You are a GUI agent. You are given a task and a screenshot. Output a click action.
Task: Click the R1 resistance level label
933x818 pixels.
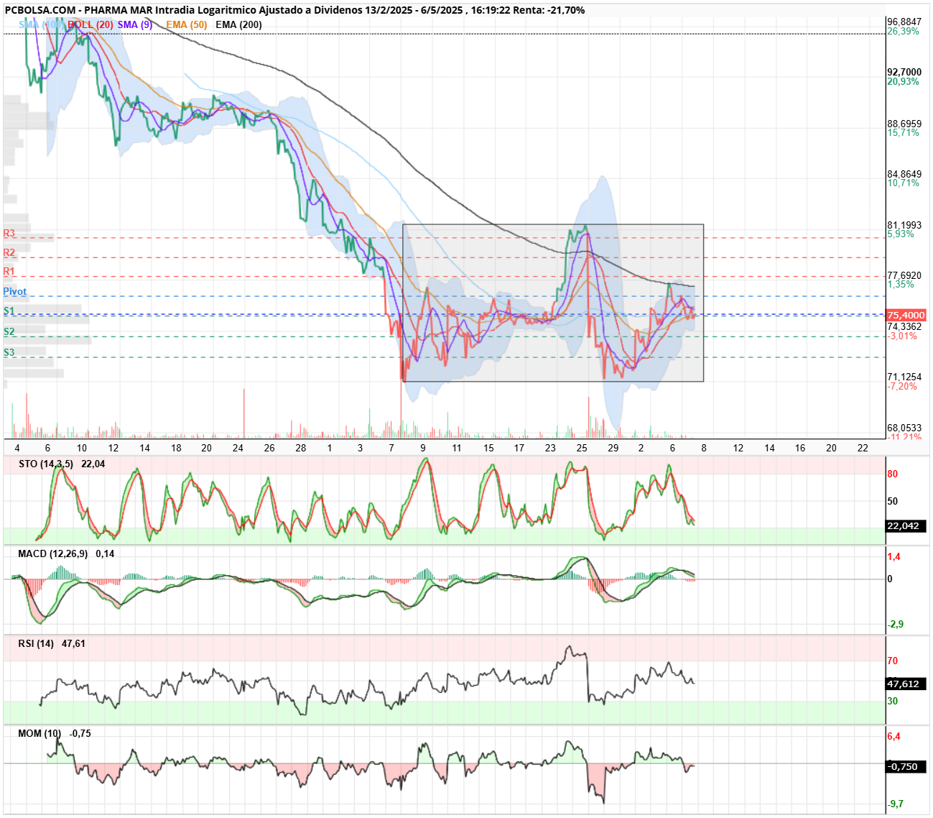pyautogui.click(x=9, y=272)
